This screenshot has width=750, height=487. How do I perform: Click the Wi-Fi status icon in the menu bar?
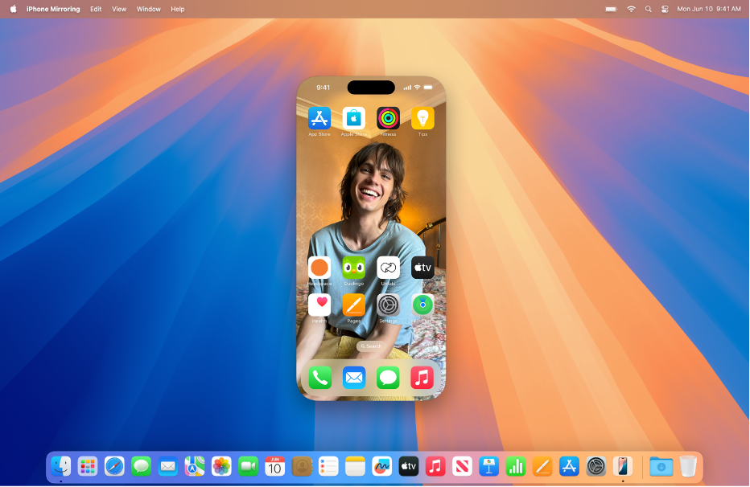[x=631, y=9]
